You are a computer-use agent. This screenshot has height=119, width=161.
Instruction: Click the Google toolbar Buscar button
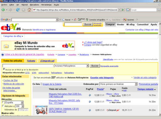[x=66, y=20]
